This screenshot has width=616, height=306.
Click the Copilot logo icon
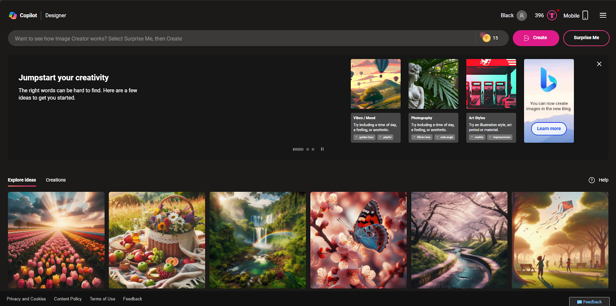tap(13, 15)
